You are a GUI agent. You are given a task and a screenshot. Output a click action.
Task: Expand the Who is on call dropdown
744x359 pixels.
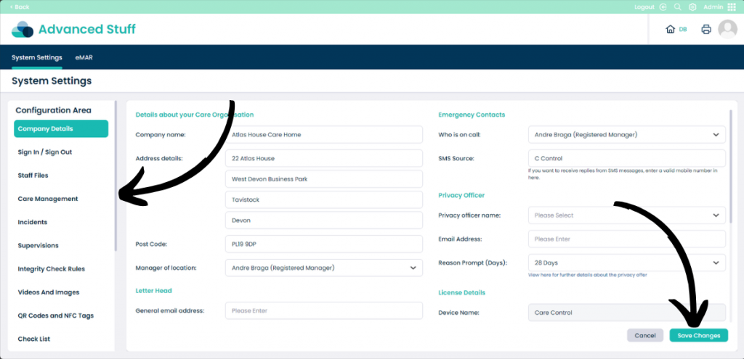(x=627, y=134)
